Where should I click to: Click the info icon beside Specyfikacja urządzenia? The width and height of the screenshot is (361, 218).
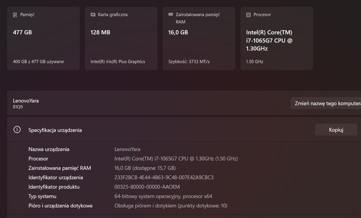[x=17, y=129]
